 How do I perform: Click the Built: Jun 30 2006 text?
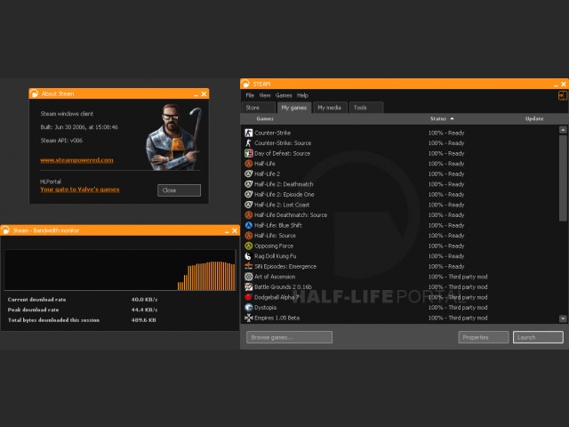tap(79, 127)
